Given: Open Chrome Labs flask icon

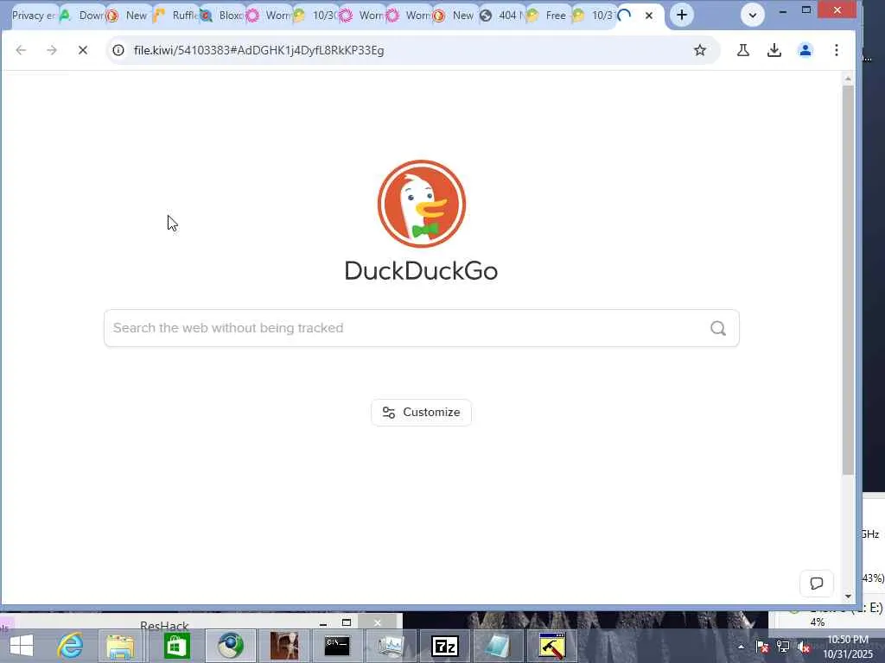Looking at the screenshot, I should pyautogui.click(x=742, y=50).
